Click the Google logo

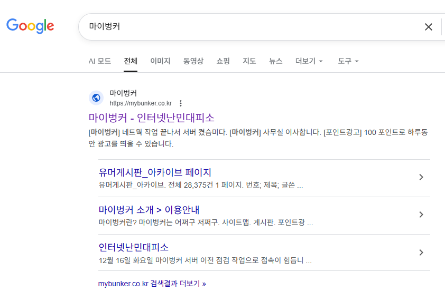click(30, 26)
